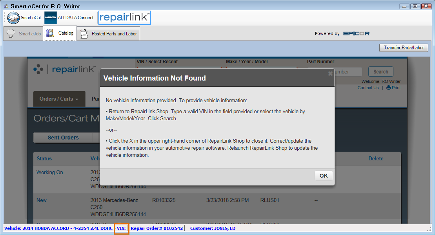Click the RepairLink dots logo inside the shop
This screenshot has height=235, width=435.
click(38, 69)
